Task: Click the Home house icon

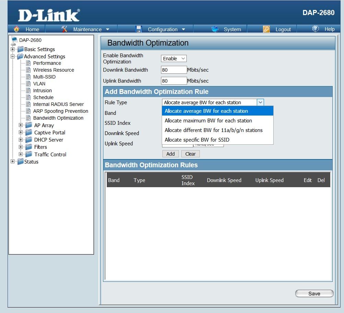Action: [16, 29]
